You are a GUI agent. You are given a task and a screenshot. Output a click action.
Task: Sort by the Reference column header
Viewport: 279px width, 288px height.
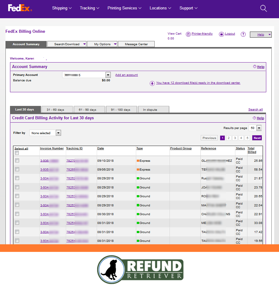209,148
